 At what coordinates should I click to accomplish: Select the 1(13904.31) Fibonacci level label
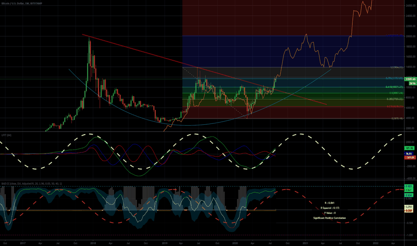click(x=396, y=67)
